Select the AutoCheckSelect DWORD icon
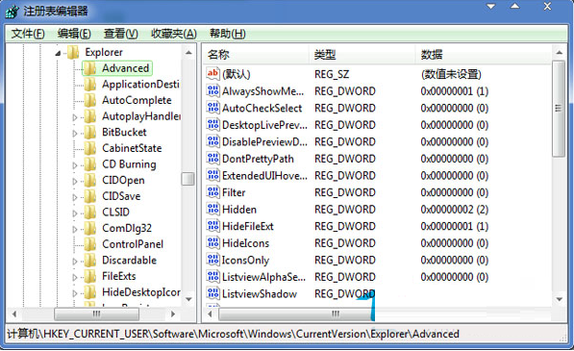The width and height of the screenshot is (574, 351). (x=212, y=108)
